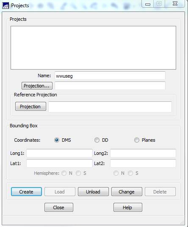Minimize the Projects window

click(148, 4)
